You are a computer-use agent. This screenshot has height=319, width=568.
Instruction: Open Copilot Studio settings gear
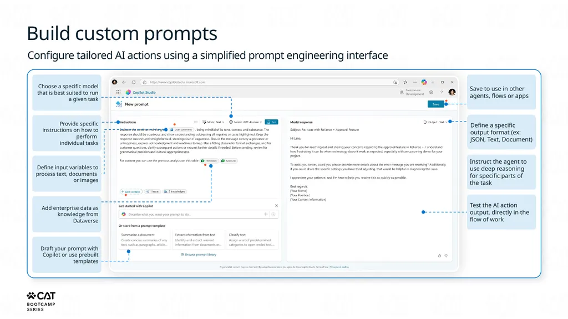click(x=431, y=93)
